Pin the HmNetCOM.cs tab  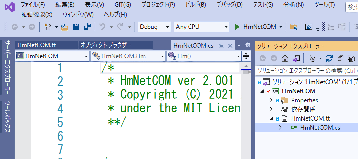(x=221, y=46)
